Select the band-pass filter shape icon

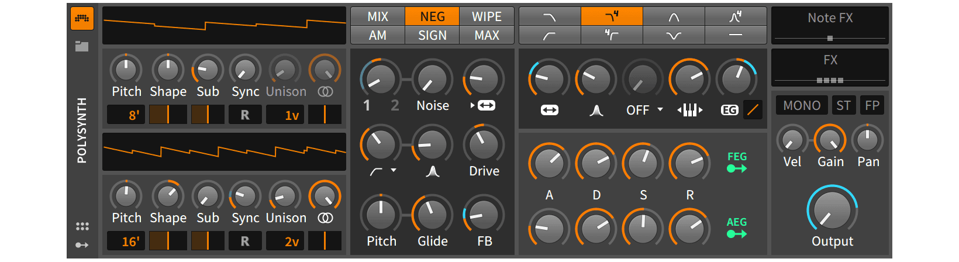(x=674, y=16)
